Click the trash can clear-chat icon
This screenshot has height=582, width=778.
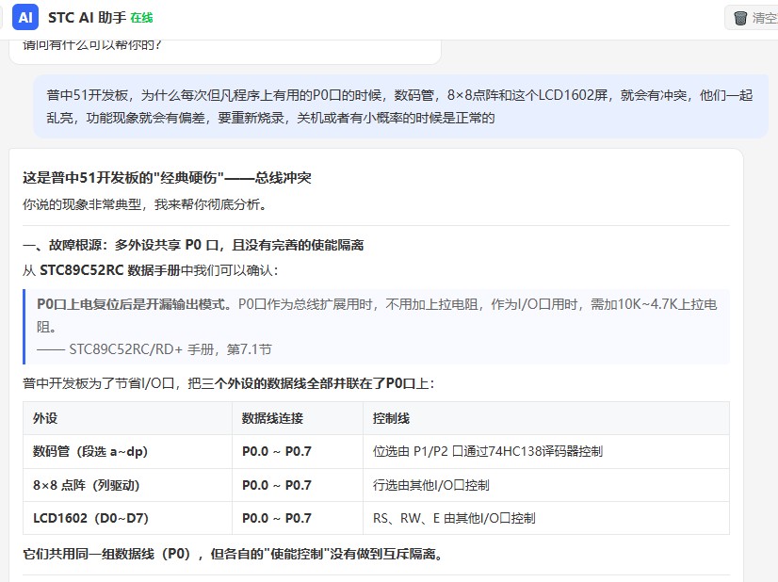pyautogui.click(x=740, y=18)
